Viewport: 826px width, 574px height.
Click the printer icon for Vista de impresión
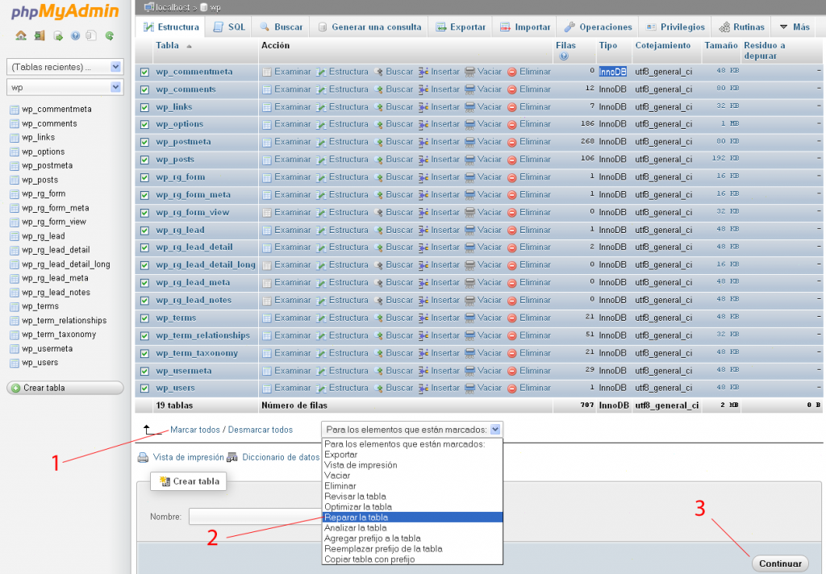tap(143, 458)
